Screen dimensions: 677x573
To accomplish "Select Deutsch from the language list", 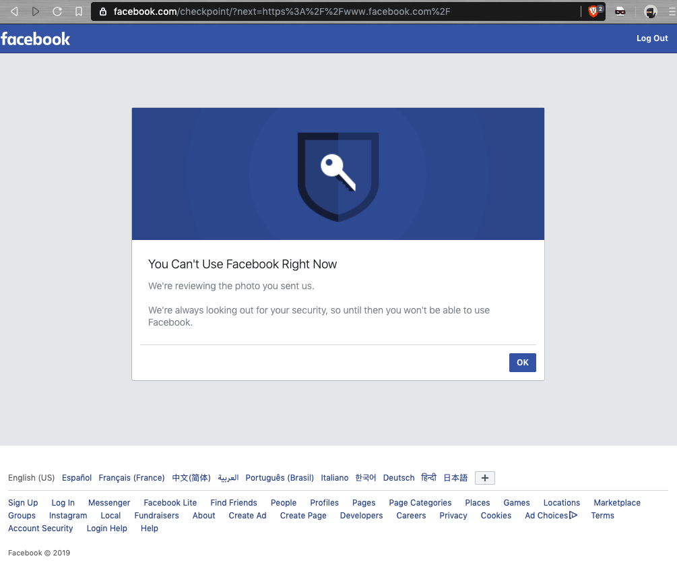I will tap(399, 478).
